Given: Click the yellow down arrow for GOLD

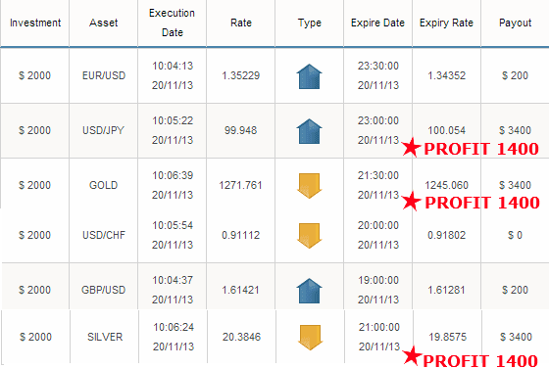Looking at the screenshot, I should [x=309, y=186].
